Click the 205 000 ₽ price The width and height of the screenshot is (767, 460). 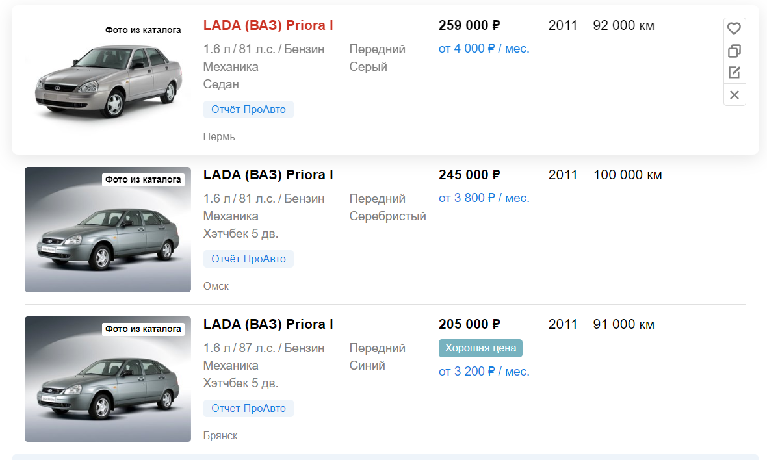click(469, 324)
